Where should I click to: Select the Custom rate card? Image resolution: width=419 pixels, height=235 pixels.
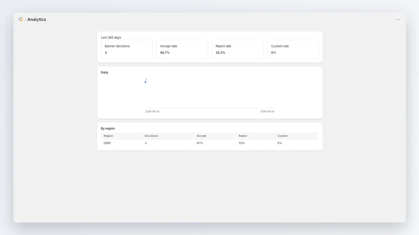293,49
